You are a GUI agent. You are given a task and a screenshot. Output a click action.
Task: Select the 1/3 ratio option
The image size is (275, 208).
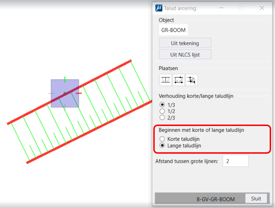pos(167,105)
